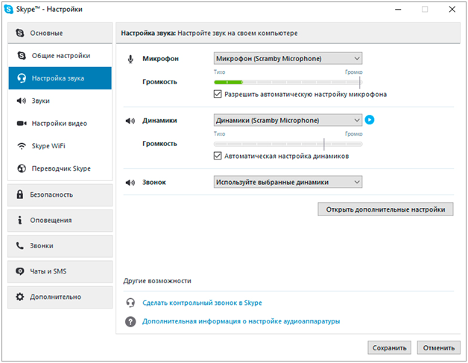The width and height of the screenshot is (468, 363).
Task: Expand the Оповещения section
Action: click(x=60, y=221)
